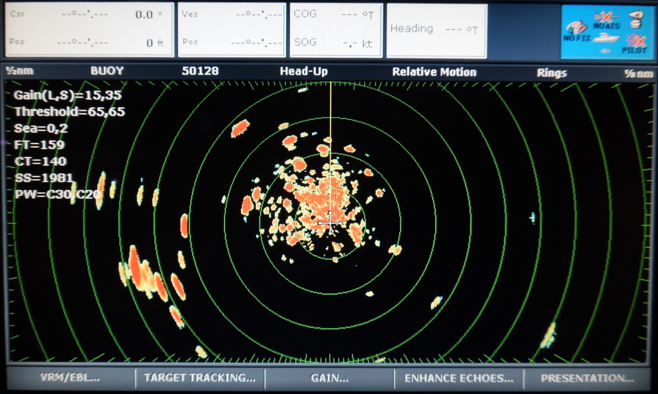658x394 pixels.
Task: Open the ENHANCE ECHOES options
Action: click(x=459, y=378)
